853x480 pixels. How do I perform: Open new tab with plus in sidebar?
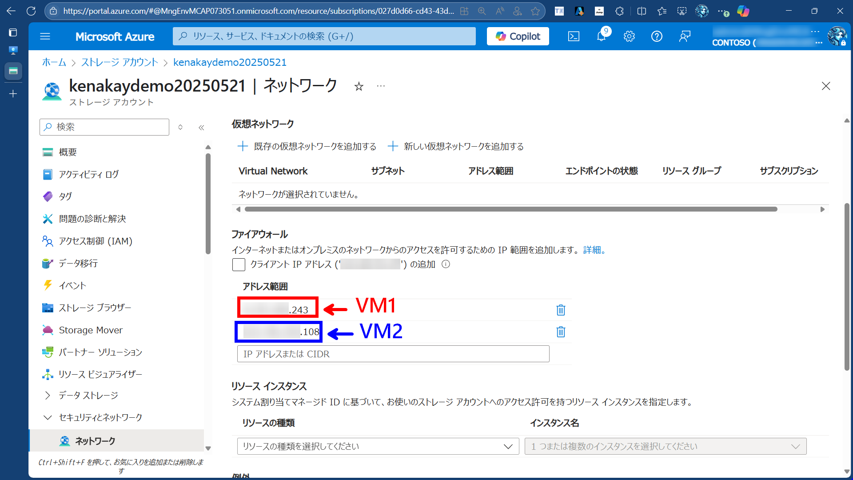(13, 94)
